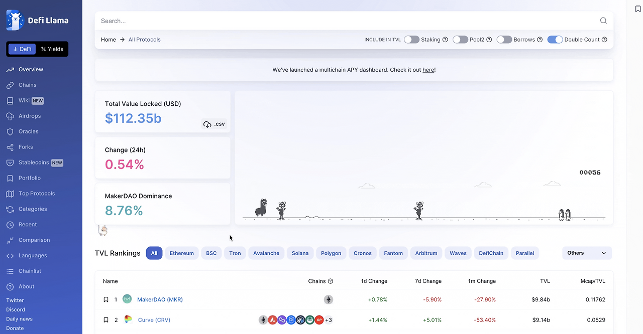
Task: Switch to Yields mode
Action: coord(52,49)
